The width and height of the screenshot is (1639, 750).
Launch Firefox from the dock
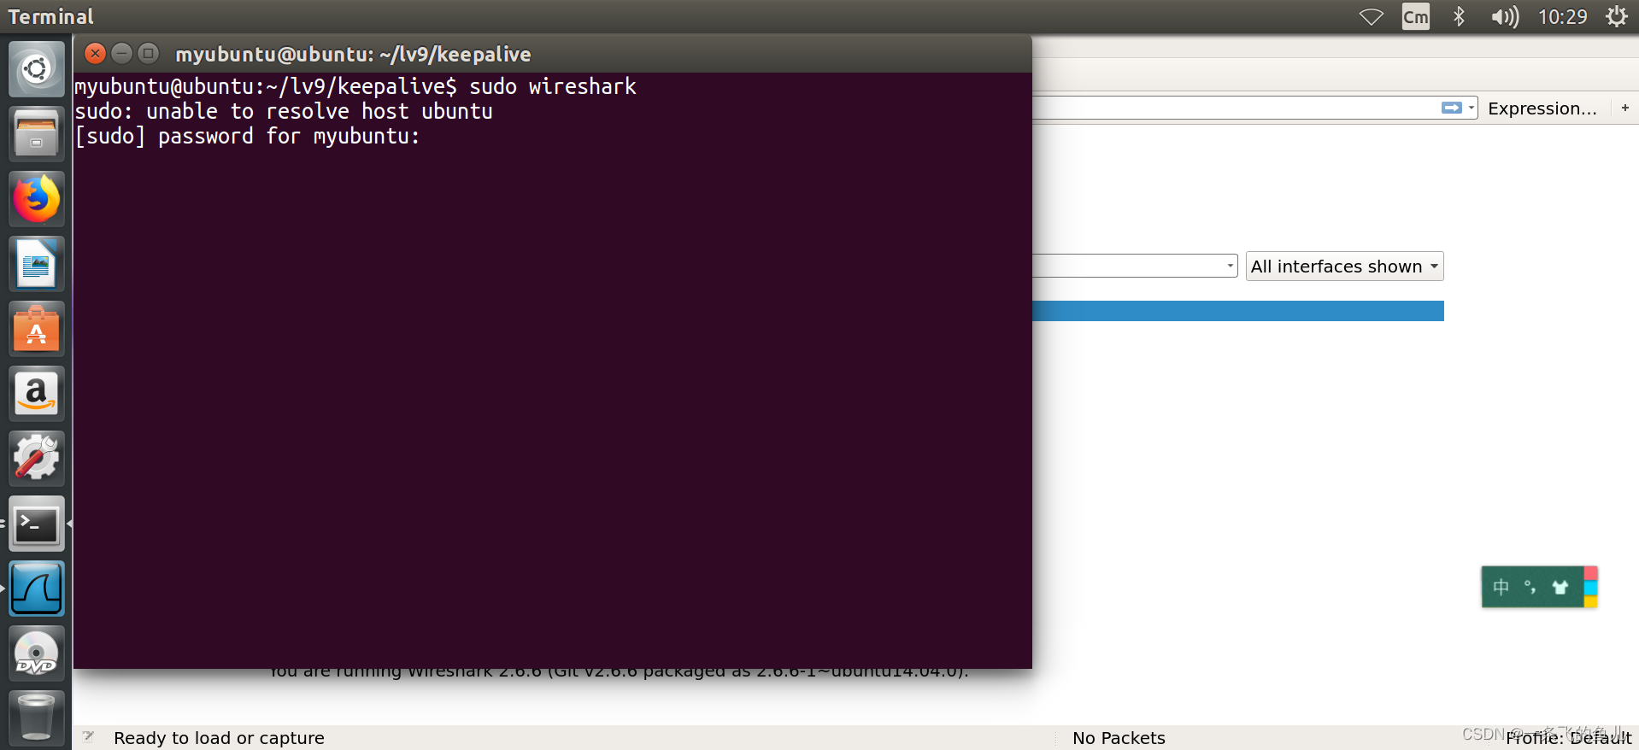click(36, 199)
